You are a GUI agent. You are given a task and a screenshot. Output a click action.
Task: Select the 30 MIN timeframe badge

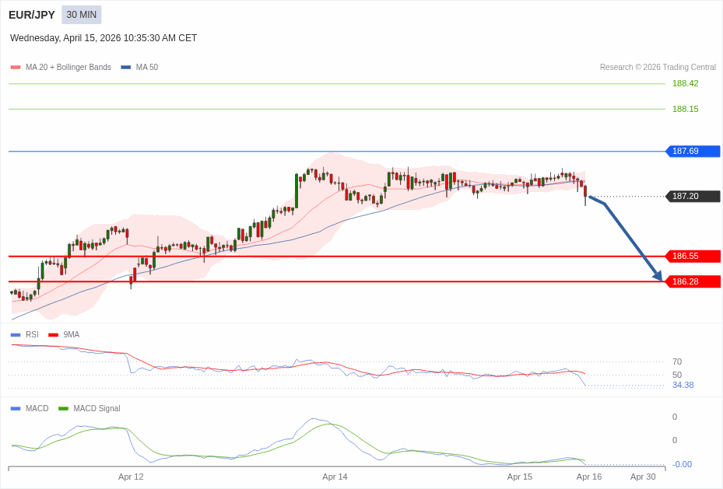point(82,15)
